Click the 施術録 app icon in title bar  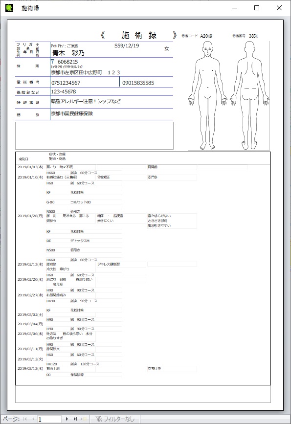(9, 8)
